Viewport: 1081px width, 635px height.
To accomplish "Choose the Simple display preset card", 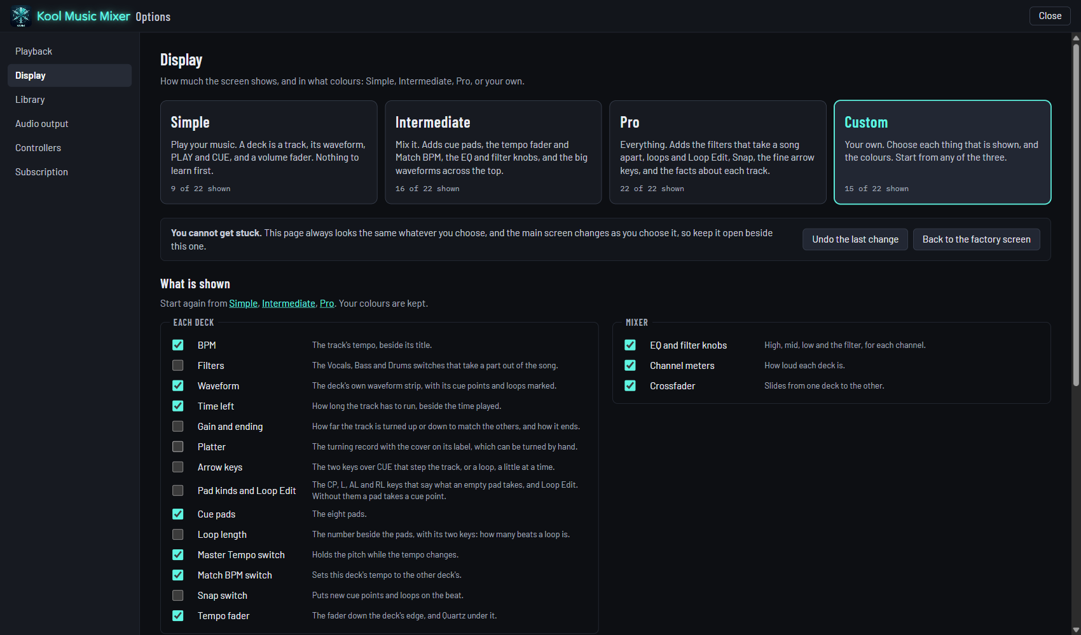I will coord(269,152).
